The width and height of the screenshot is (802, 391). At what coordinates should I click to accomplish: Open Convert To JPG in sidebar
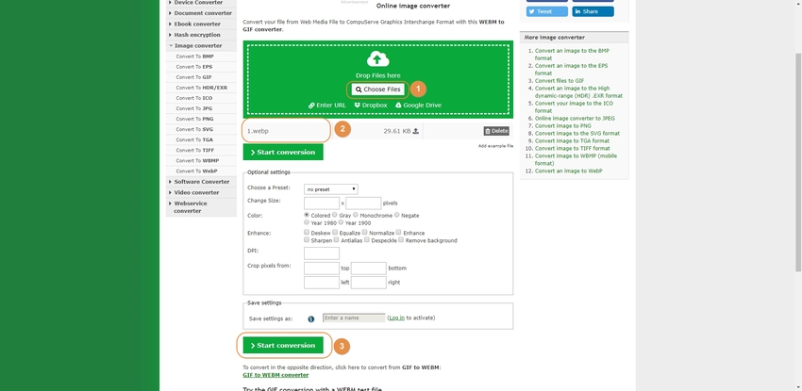[193, 108]
